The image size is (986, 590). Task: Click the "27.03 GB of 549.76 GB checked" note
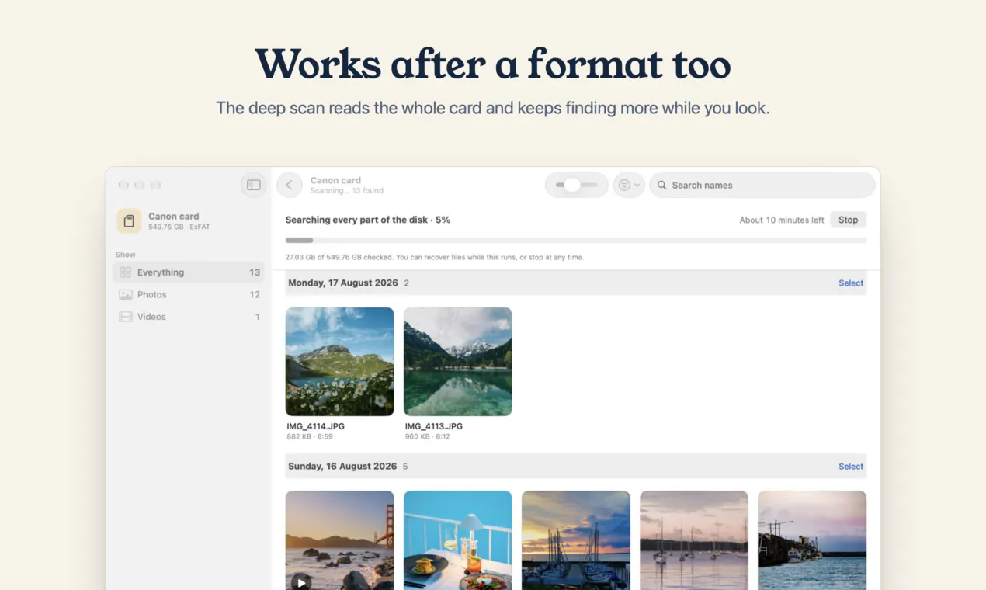point(339,257)
